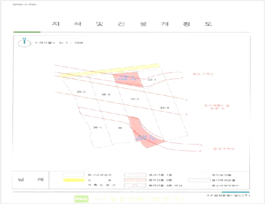Viewport: 265px width, 204px height.
Task: Click the parcel label '33-4'
Action: pyautogui.click(x=164, y=108)
